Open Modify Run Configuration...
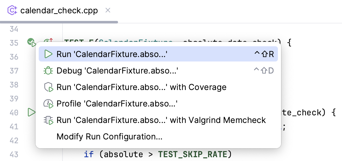The height and width of the screenshot is (161, 342). (109, 137)
